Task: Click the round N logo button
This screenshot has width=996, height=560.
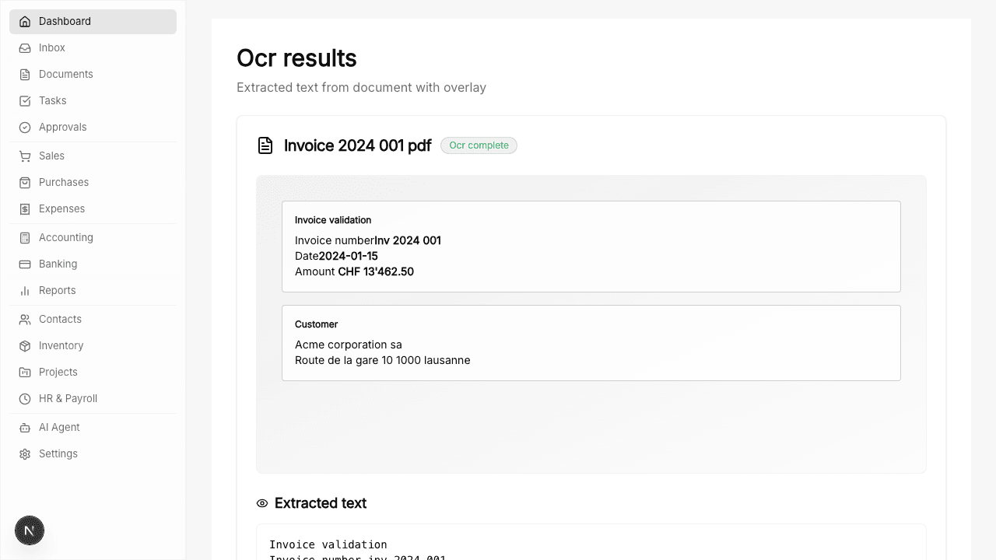Action: pos(30,531)
